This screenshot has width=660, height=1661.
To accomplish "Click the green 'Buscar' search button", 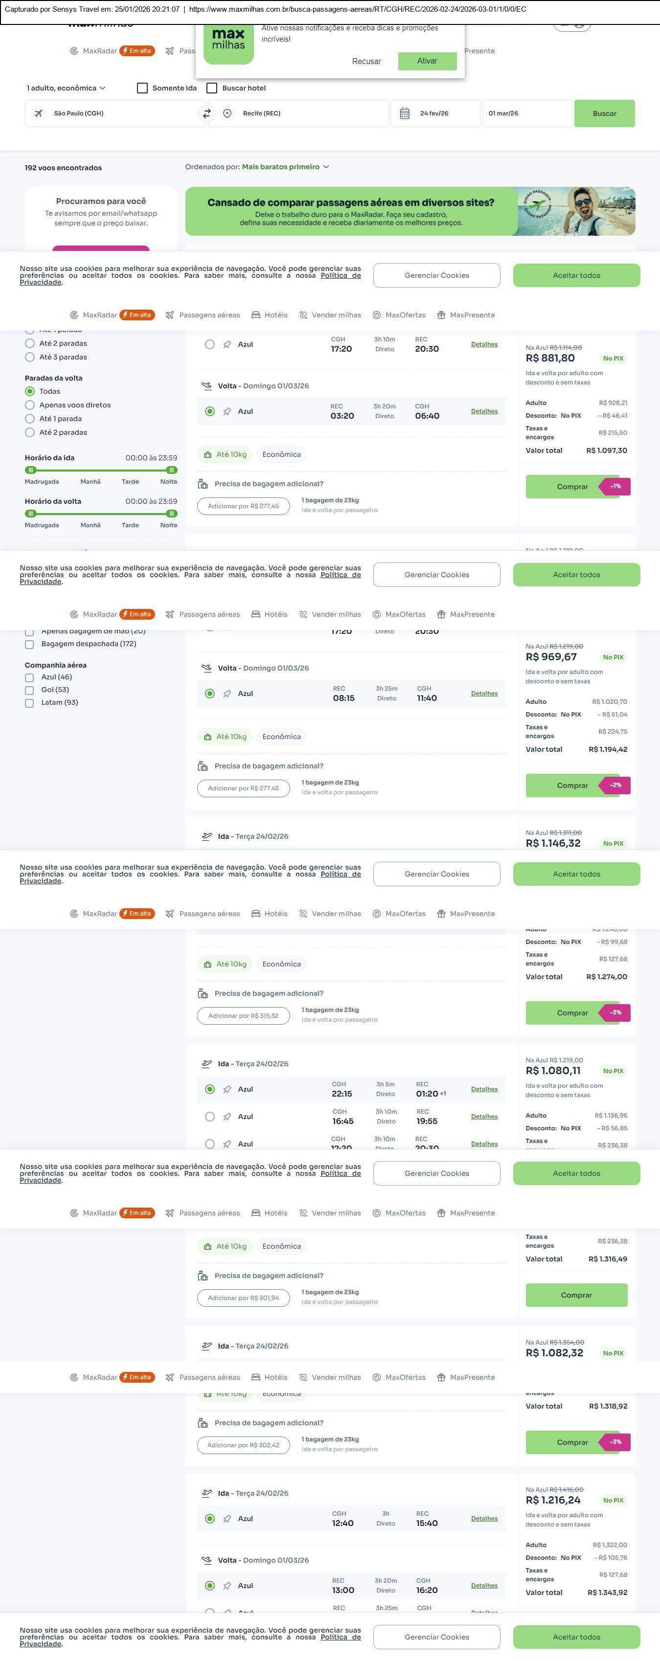I will (604, 113).
